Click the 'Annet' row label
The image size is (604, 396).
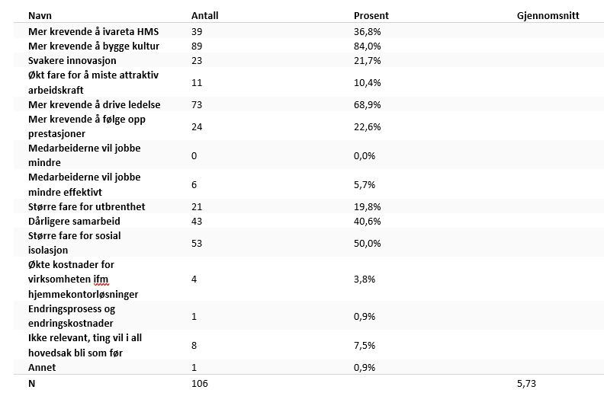click(42, 367)
